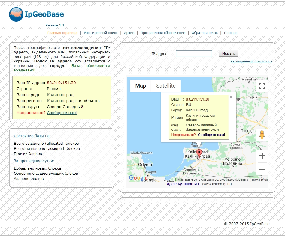This screenshot has height=236, width=285.
Task: Click Россия country value
Action: [54, 89]
